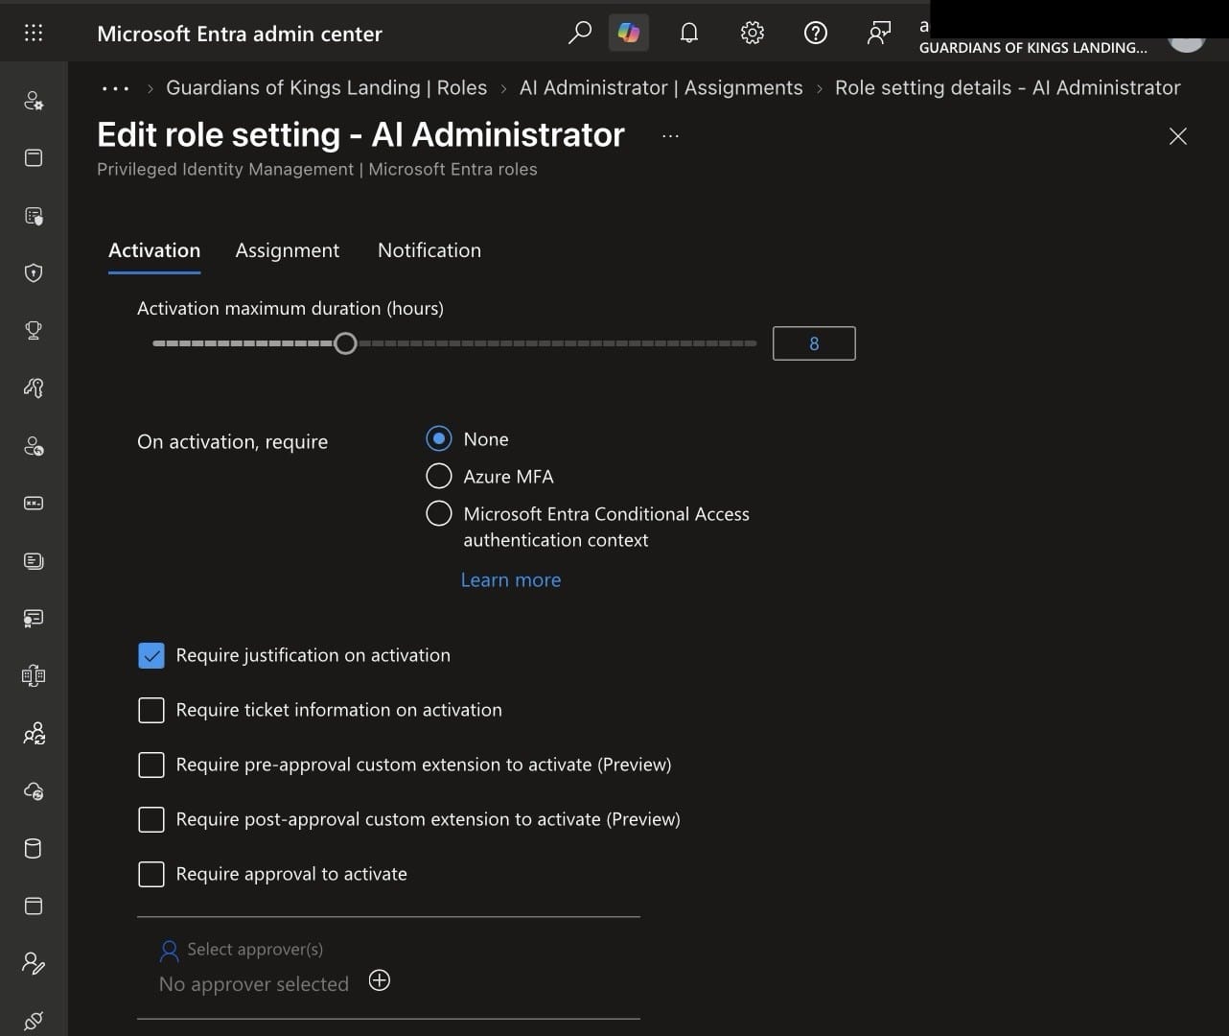Open the database cylinder sidebar icon
The height and width of the screenshot is (1036, 1229).
click(x=34, y=849)
